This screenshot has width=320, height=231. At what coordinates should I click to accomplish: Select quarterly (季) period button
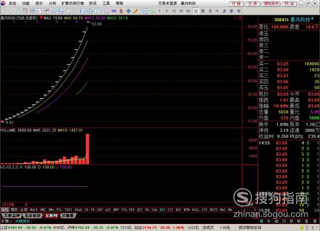231,11
